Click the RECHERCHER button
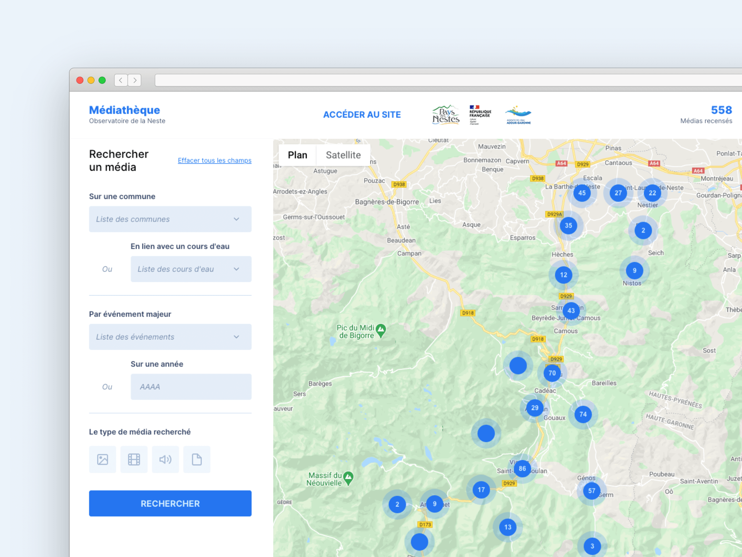The image size is (742, 557). (170, 503)
